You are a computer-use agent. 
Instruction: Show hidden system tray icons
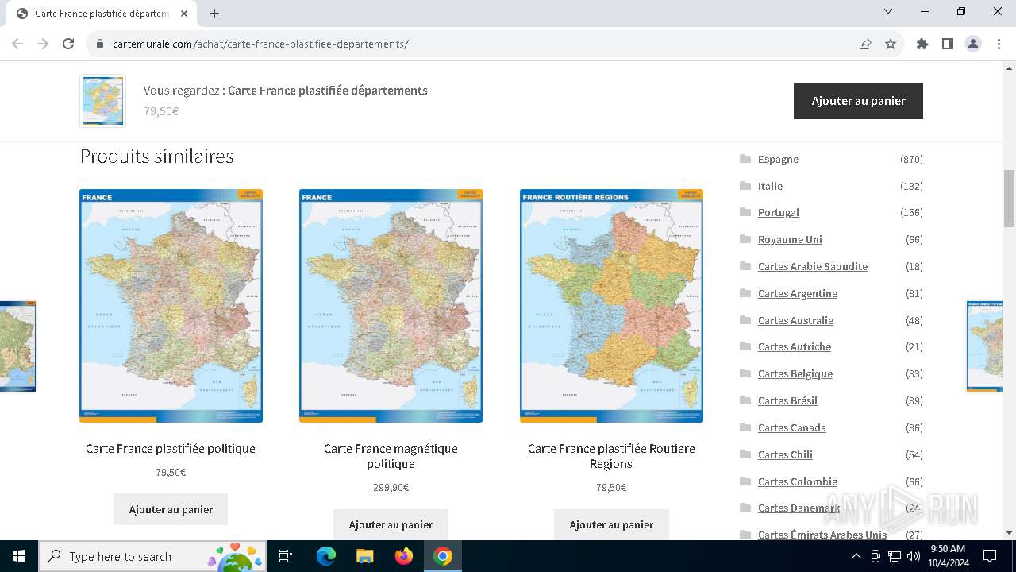click(856, 556)
